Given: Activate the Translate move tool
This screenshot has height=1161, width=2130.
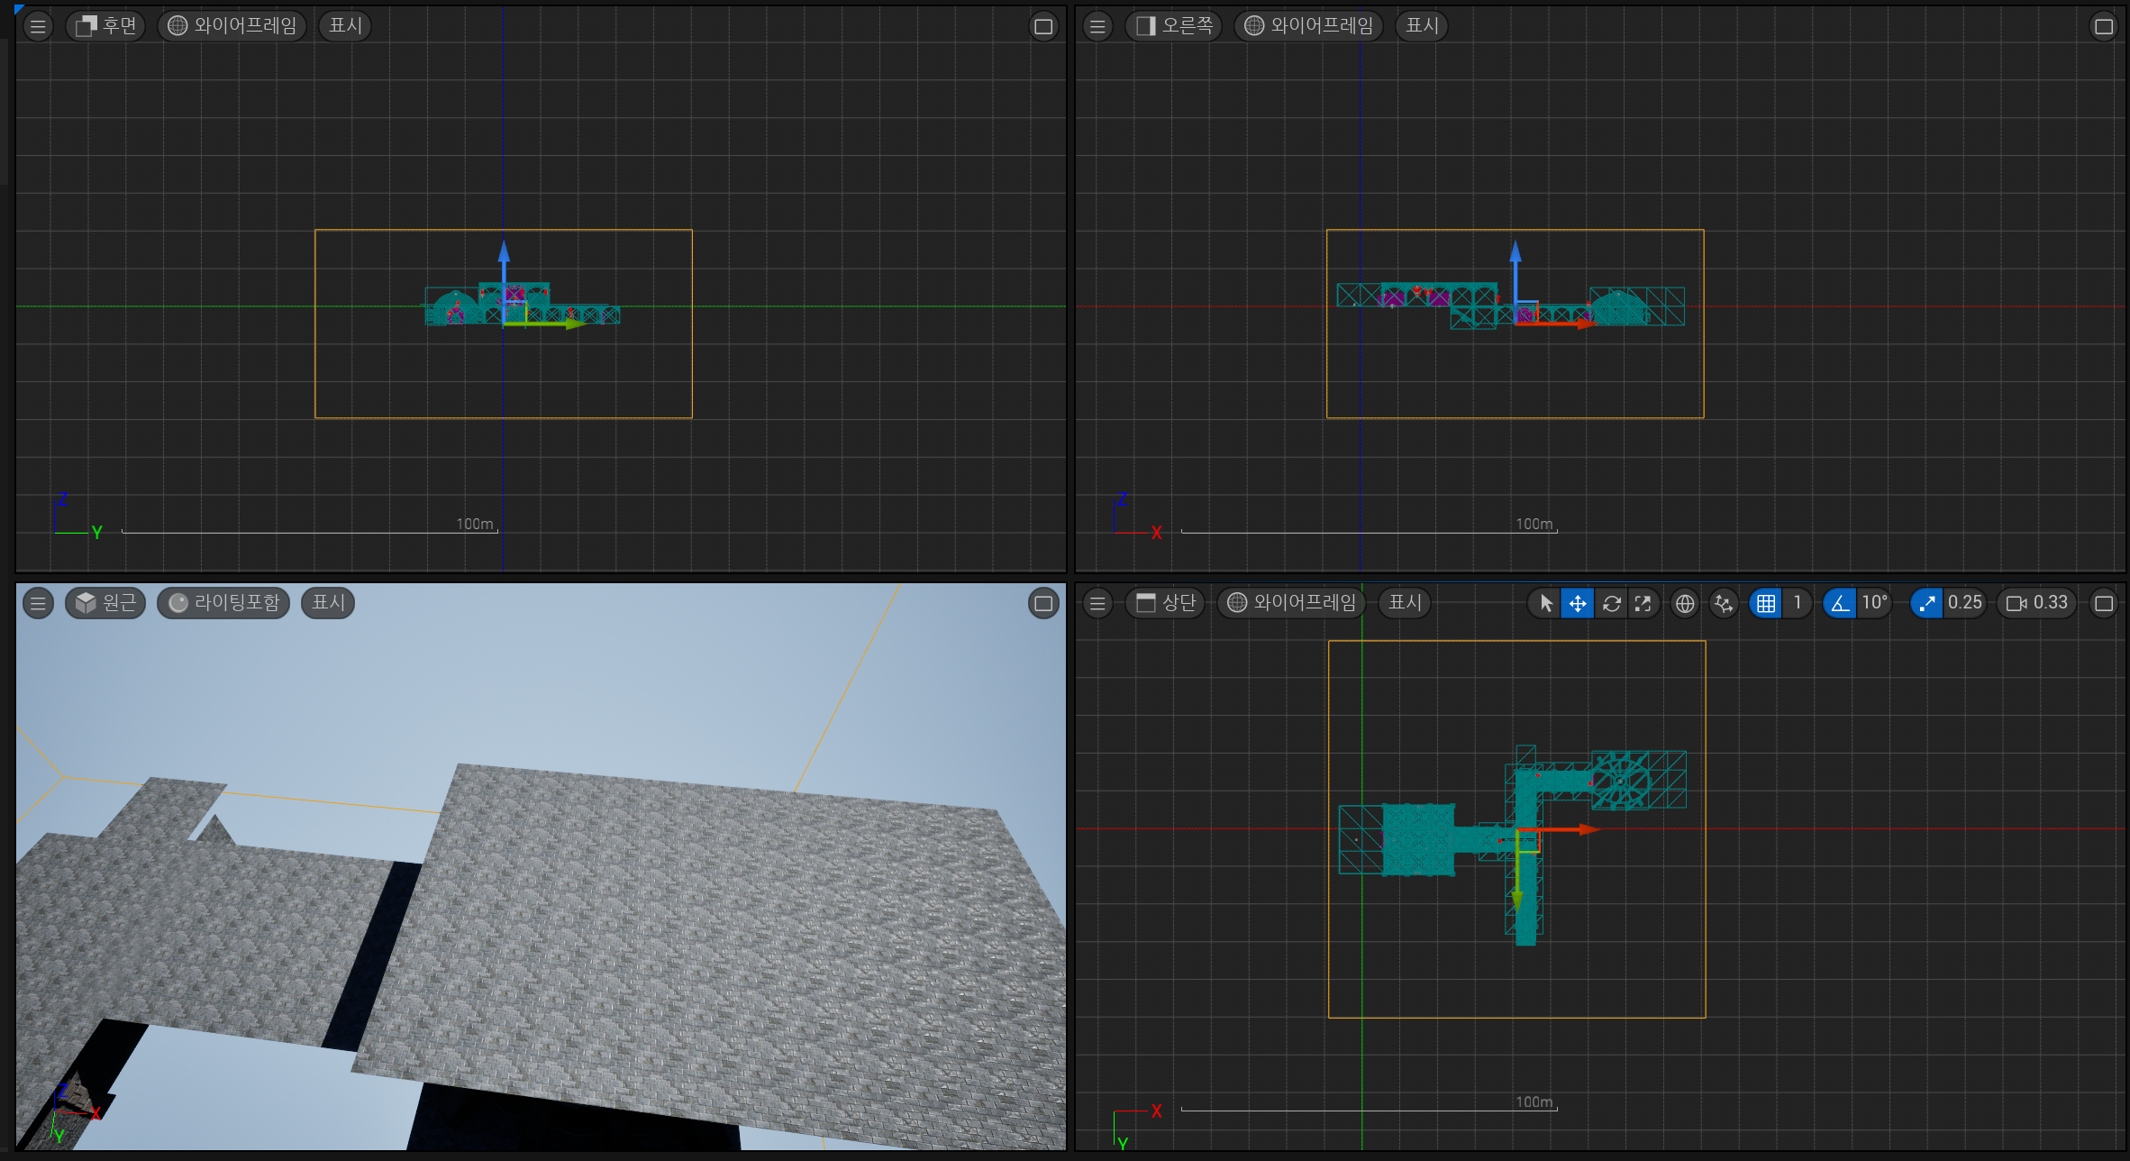Looking at the screenshot, I should [1578, 603].
